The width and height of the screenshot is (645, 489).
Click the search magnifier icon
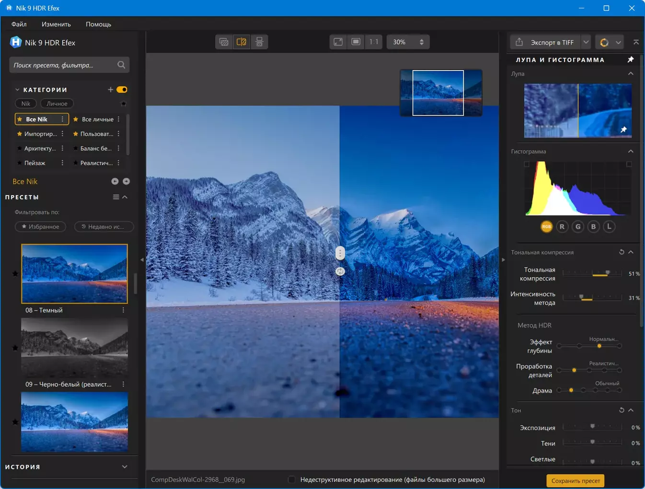pos(121,65)
